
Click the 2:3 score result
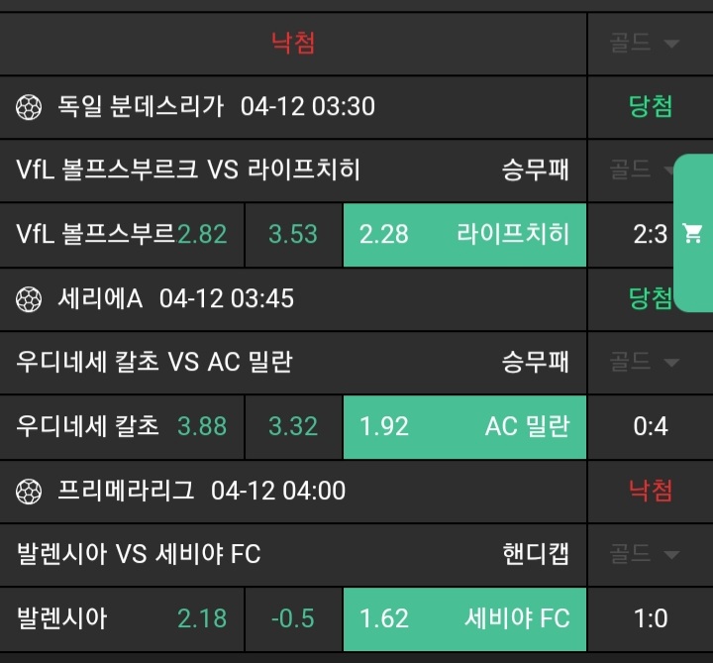[x=650, y=234]
